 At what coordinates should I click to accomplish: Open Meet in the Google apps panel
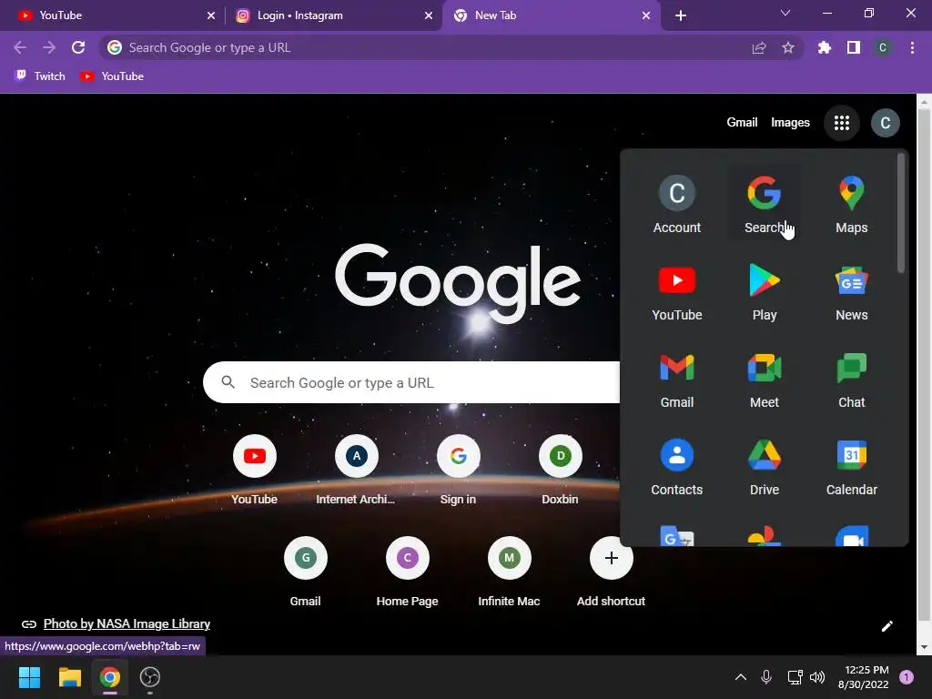[x=764, y=379]
